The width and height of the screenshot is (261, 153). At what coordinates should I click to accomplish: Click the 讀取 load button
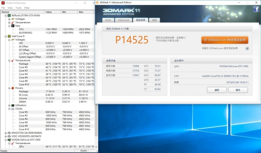point(217,90)
